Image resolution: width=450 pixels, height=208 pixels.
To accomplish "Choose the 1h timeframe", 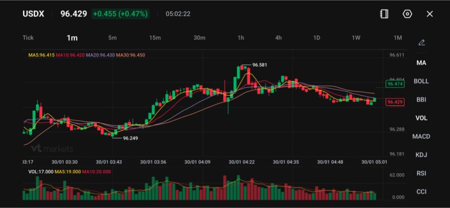I will 241,38.
